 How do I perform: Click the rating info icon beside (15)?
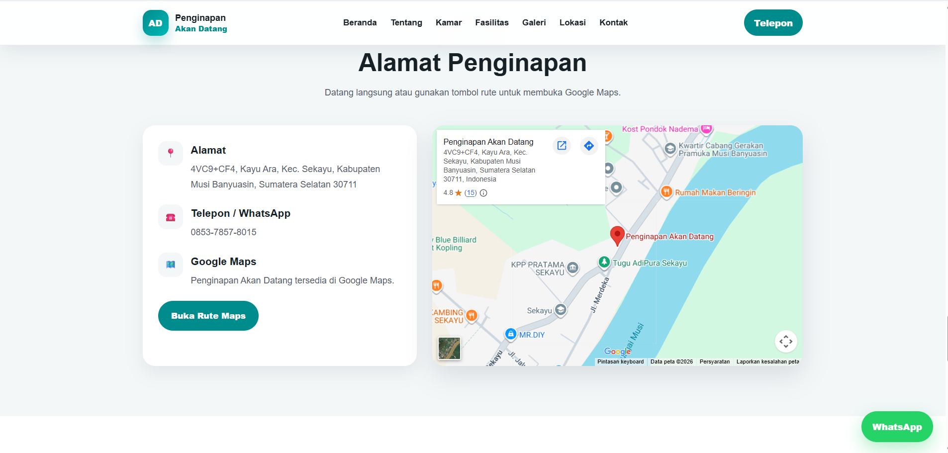pyautogui.click(x=483, y=193)
